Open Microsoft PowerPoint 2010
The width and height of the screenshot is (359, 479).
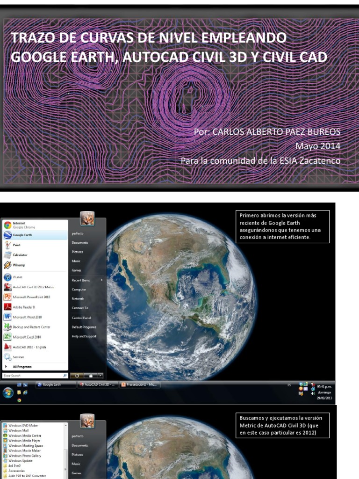[35, 297]
